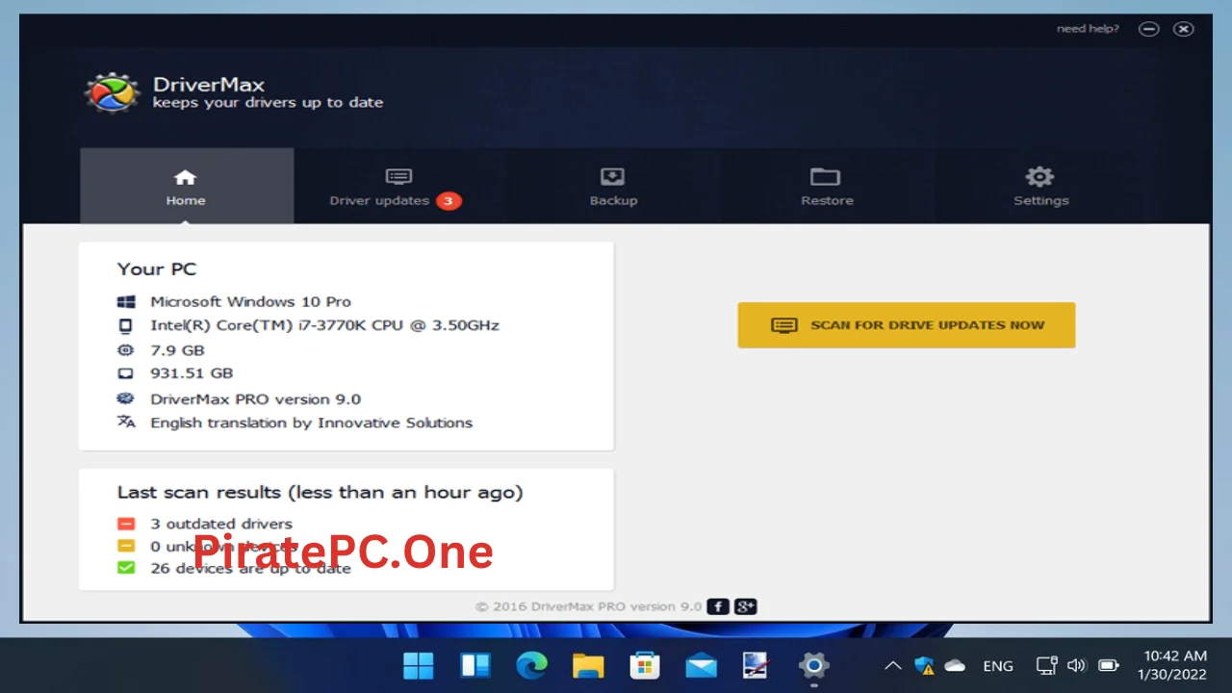Click the OneDrive cloud tray icon

point(955,665)
